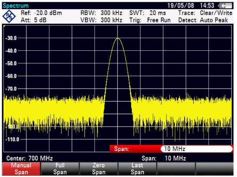Select the Att: 5 dB reading
Image resolution: width=237 pixels, height=177 pixels.
point(33,20)
